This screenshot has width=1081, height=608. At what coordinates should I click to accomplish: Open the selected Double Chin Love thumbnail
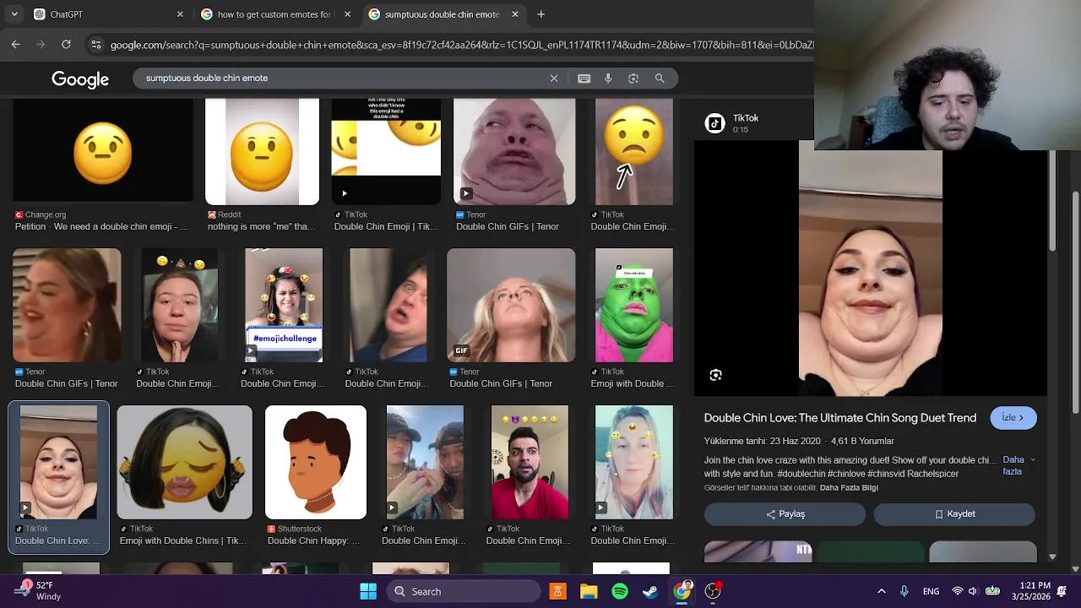[x=58, y=462]
